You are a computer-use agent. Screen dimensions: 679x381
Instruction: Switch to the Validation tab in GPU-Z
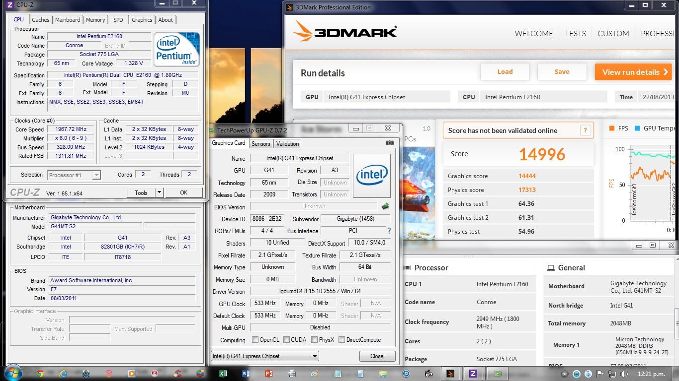point(287,144)
